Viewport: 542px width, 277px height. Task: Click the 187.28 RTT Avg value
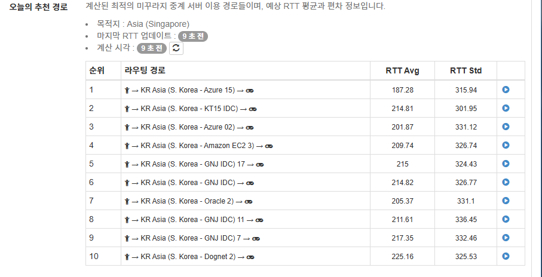click(x=402, y=90)
